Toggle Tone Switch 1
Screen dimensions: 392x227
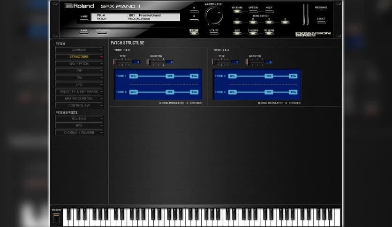click(x=237, y=21)
